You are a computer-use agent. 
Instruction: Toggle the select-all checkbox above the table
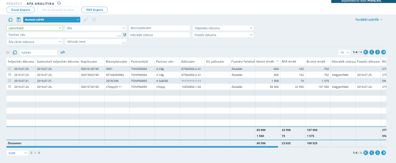point(8,52)
